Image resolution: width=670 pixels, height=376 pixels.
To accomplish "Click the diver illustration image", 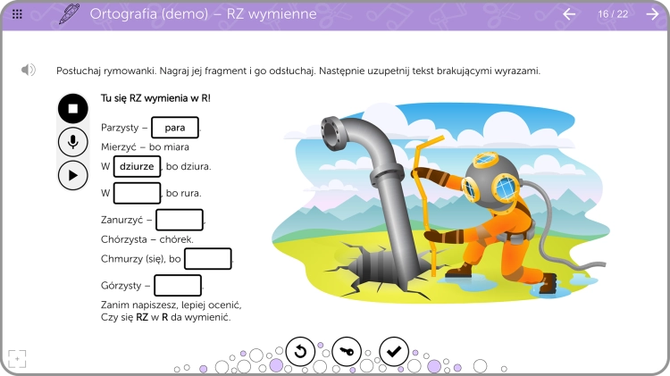I will point(440,202).
